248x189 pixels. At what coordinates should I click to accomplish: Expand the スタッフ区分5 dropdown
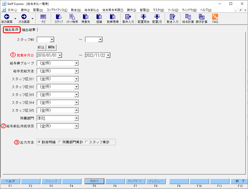pyautogui.click(x=76, y=110)
